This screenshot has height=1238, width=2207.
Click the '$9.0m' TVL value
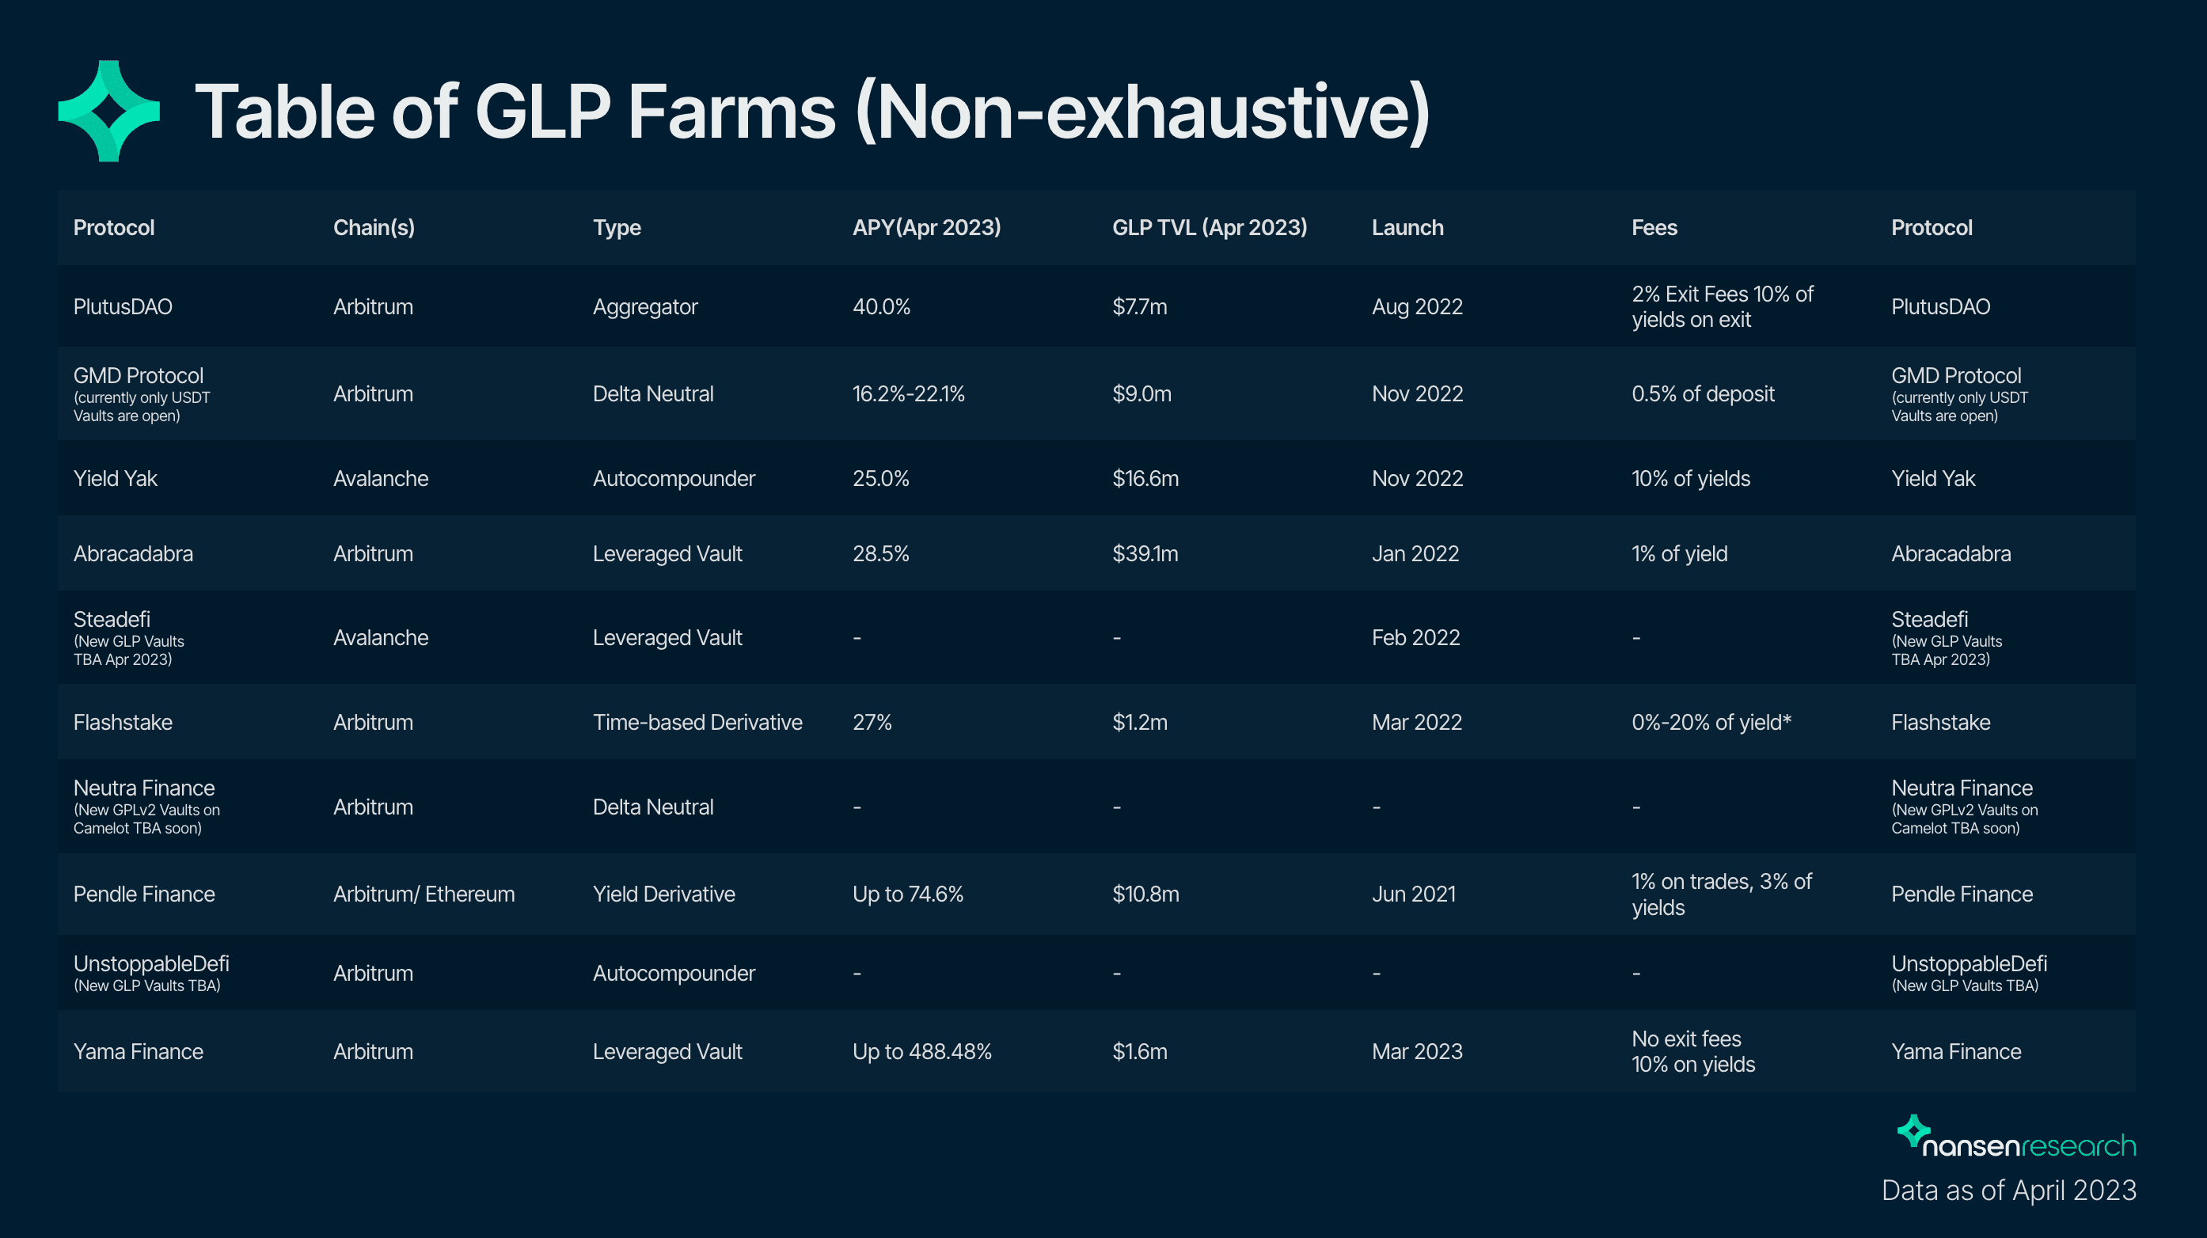1141,394
